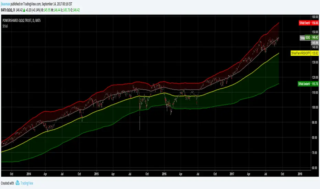
Task: Click the 2018 label on time axis
Action: pyautogui.click(x=300, y=174)
